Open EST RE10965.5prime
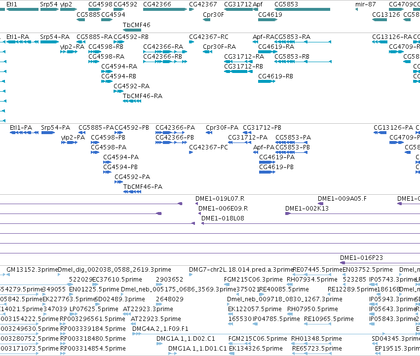This screenshot has height=356, width=420. (318, 324)
